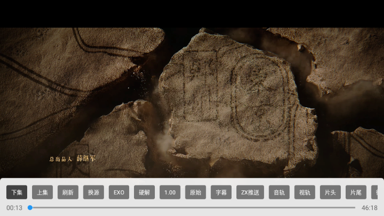This screenshot has width=384, height=216.
Task: Set intro skip point with 片头
Action: tap(330, 192)
